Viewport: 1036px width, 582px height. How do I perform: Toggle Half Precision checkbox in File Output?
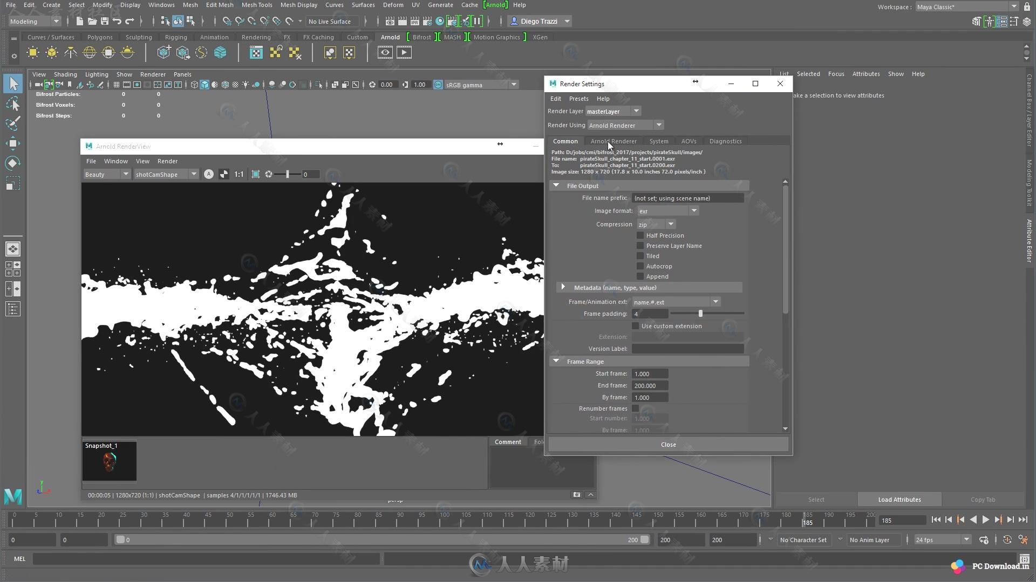tap(639, 235)
